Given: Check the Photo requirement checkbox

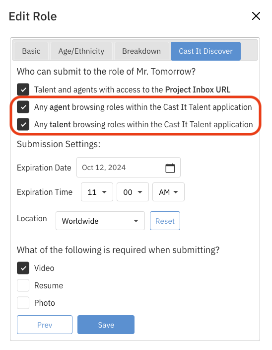Looking at the screenshot, I should (x=23, y=303).
